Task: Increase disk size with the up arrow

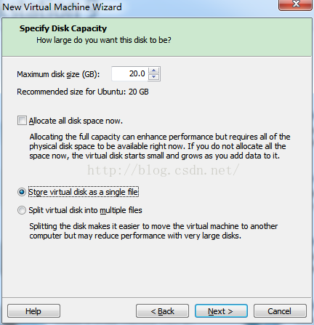Action: click(x=153, y=71)
